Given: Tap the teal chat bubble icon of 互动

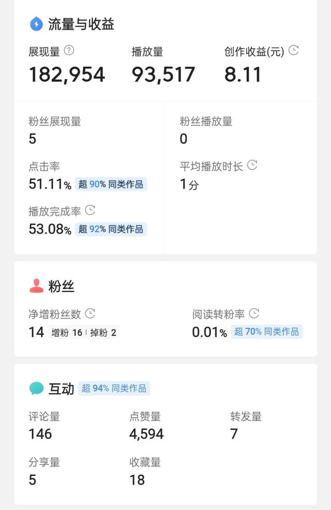Looking at the screenshot, I should (36, 388).
